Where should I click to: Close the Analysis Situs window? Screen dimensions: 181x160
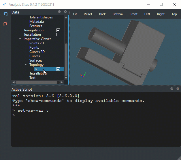point(174,4)
